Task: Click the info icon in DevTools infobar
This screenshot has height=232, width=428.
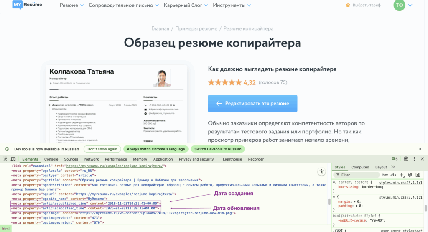Action: point(7,149)
